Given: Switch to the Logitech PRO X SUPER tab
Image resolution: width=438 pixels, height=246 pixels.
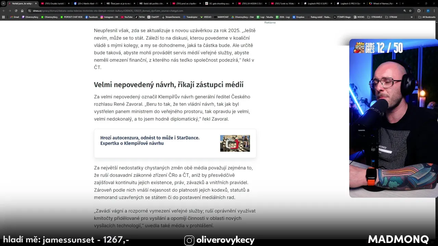Looking at the screenshot, I should pos(318,3).
